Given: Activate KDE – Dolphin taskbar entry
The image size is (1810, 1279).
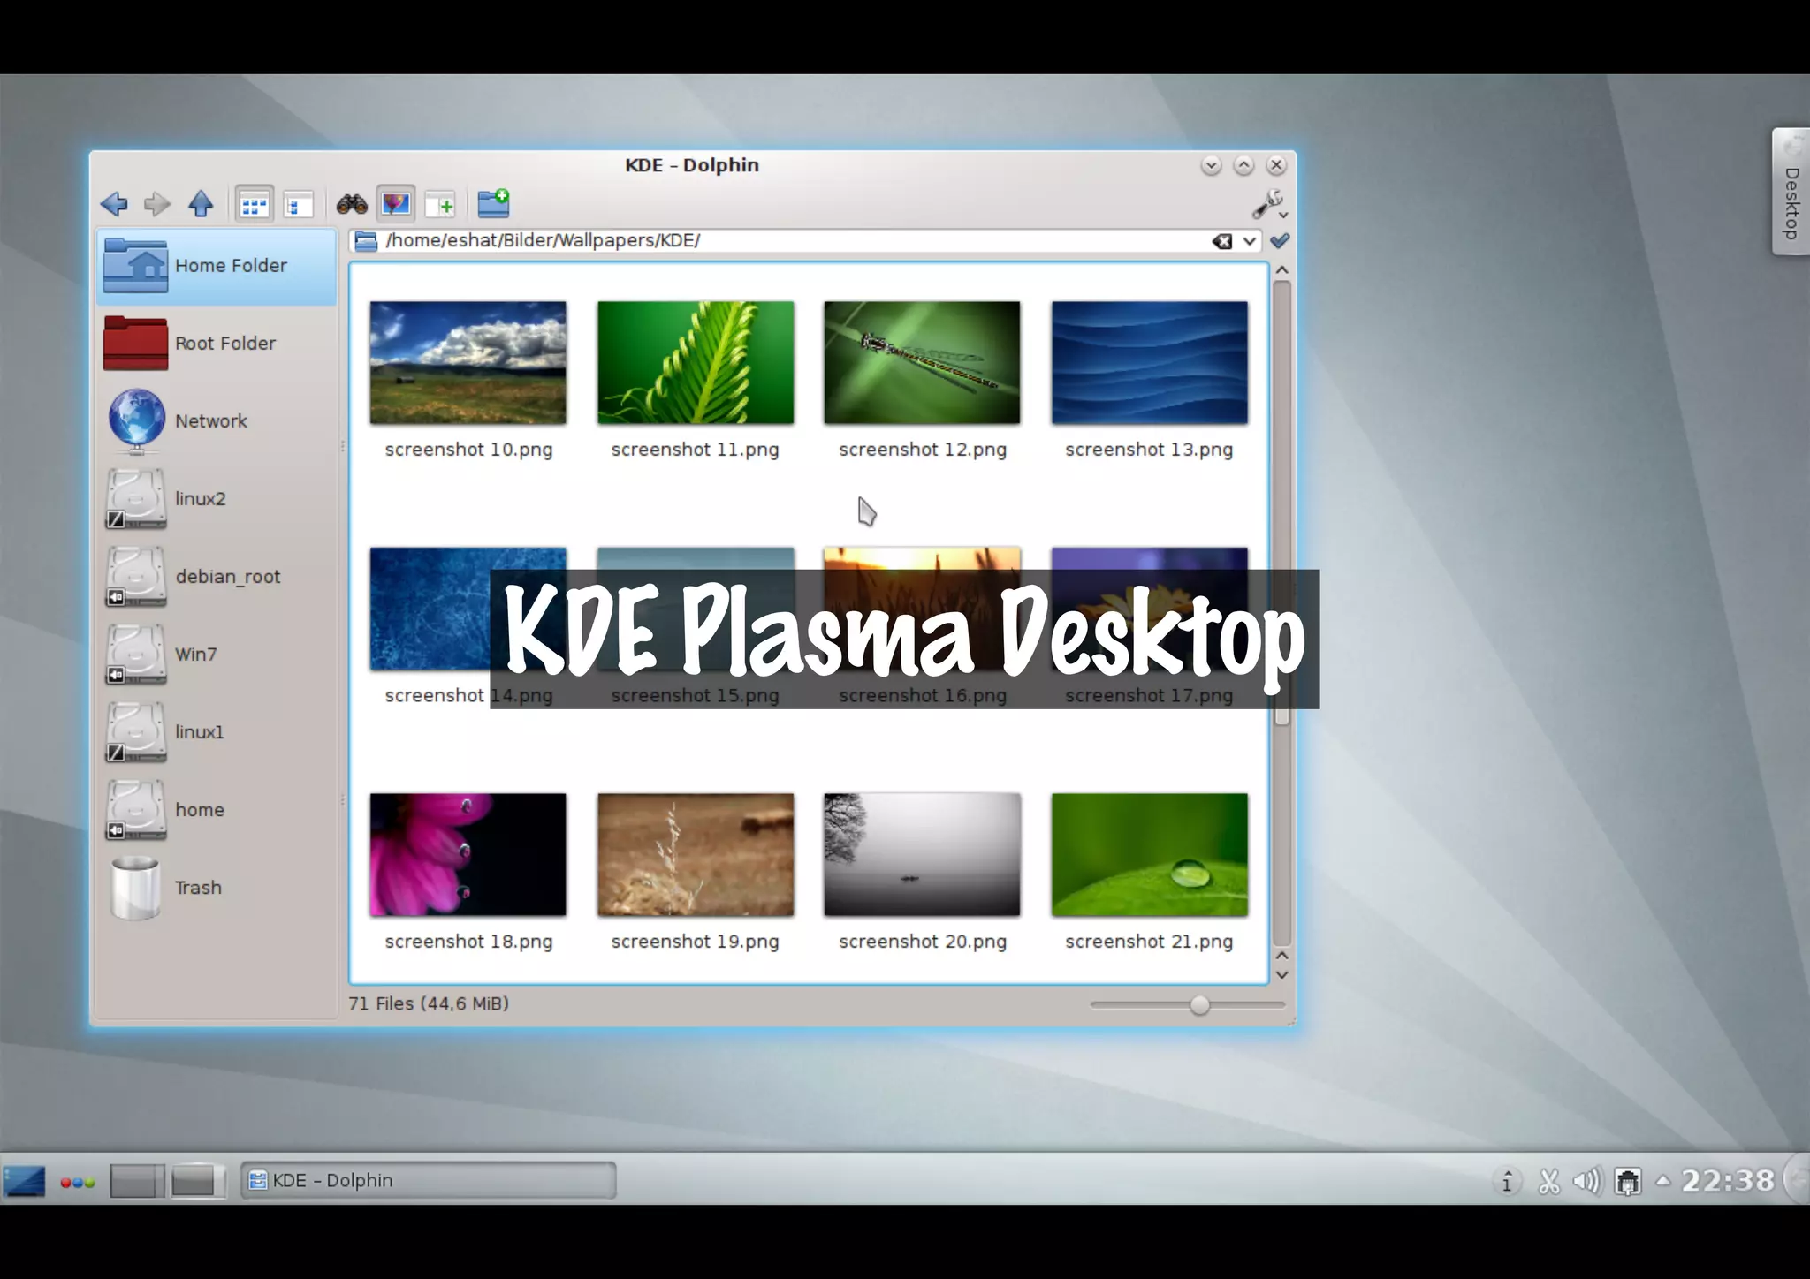Looking at the screenshot, I should (x=429, y=1181).
